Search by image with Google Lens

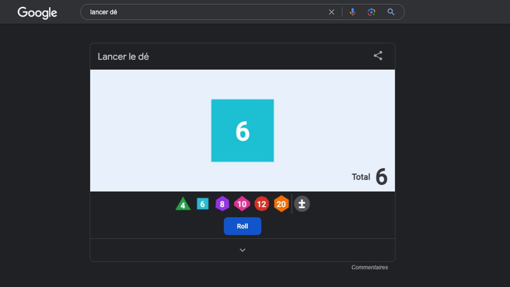click(x=371, y=12)
